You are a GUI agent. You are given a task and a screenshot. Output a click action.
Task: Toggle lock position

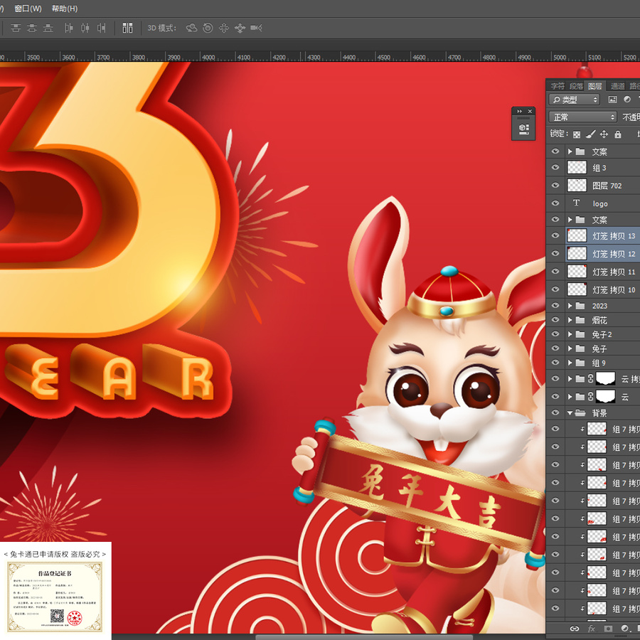pyautogui.click(x=604, y=134)
